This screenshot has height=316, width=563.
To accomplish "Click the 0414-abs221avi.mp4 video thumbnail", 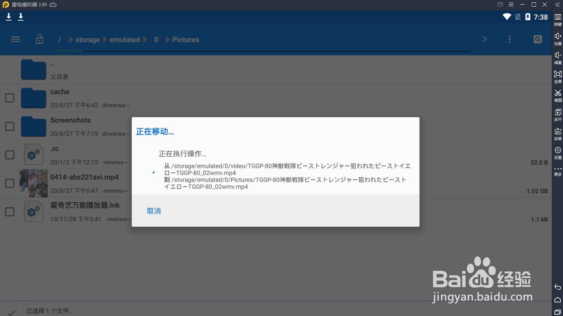I will coord(33,183).
